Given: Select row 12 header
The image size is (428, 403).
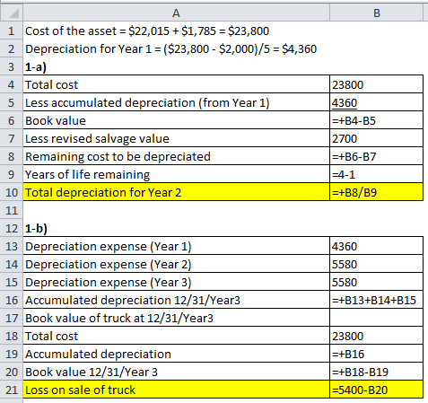Looking at the screenshot, I should [x=12, y=228].
